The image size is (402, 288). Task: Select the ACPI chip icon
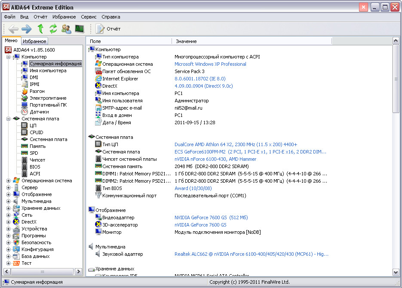point(25,174)
